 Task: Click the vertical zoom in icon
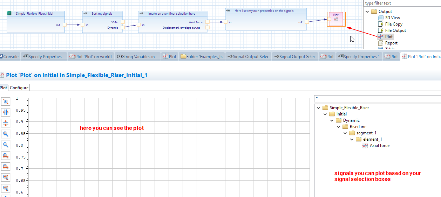[6, 177]
